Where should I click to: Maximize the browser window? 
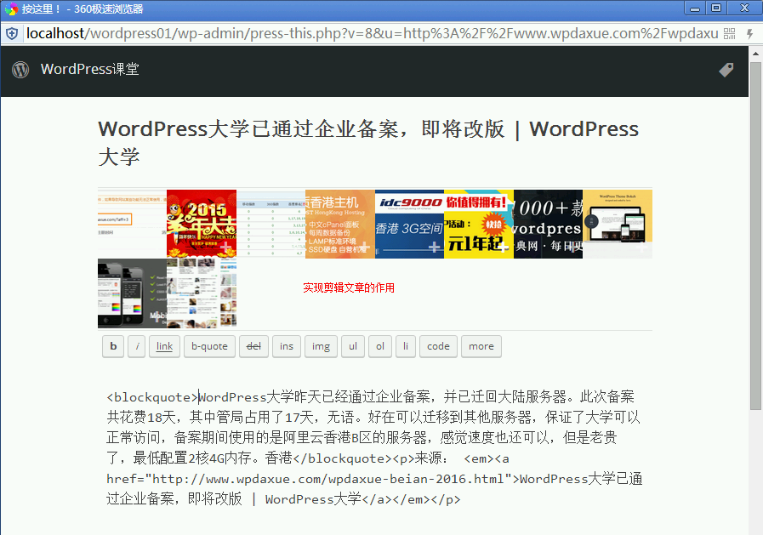716,9
